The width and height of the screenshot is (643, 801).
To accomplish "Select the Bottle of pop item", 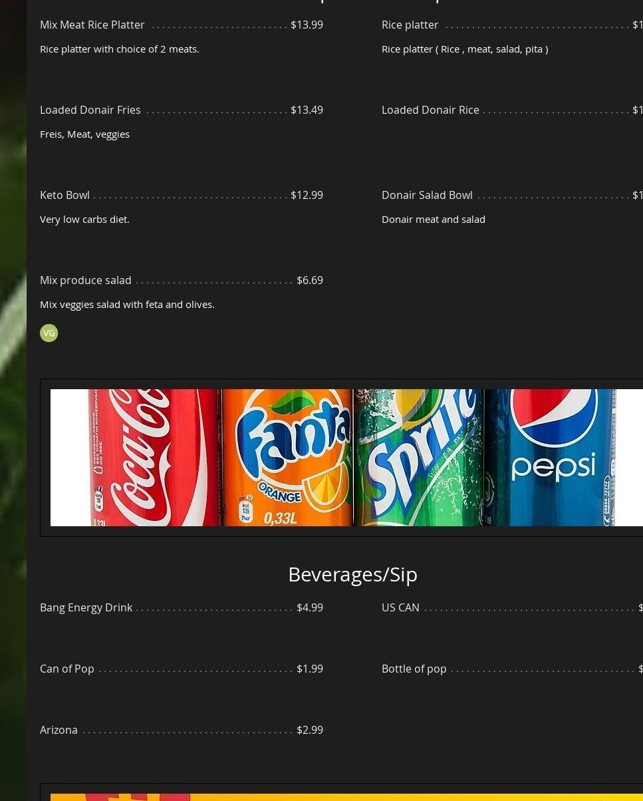I will coord(414,669).
